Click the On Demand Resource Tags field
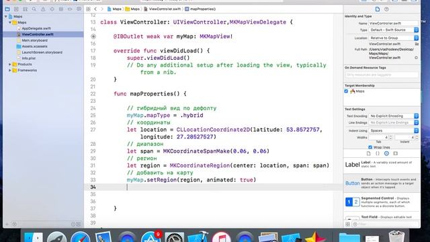 click(x=382, y=75)
